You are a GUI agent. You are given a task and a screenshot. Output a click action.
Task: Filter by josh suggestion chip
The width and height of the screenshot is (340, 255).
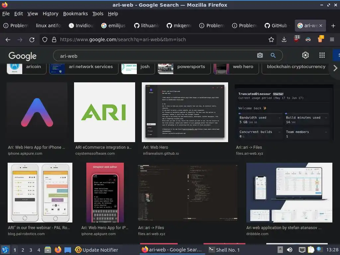[x=138, y=68]
